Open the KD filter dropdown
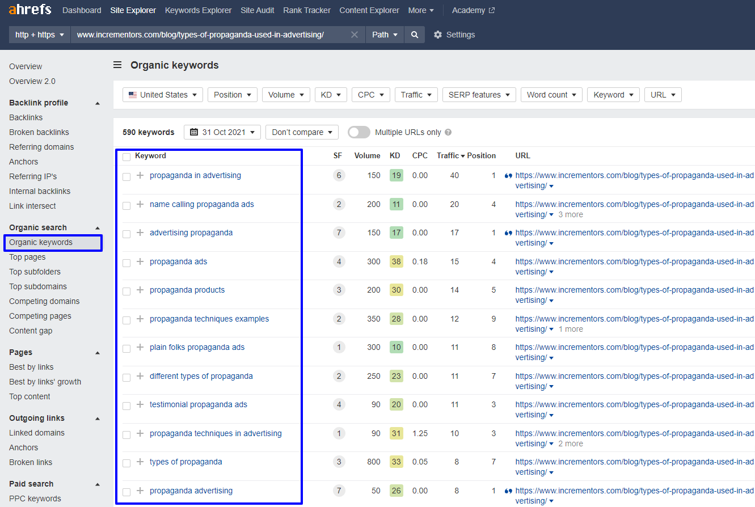Screen dimensions: 755x507 [331, 94]
